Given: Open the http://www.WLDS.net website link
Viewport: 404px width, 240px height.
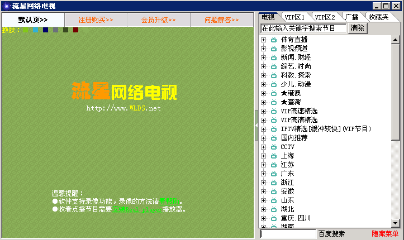Looking at the screenshot, I should pos(123,108).
